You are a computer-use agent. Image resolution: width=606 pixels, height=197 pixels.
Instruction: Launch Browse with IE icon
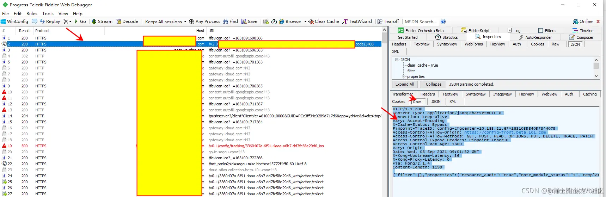click(290, 21)
